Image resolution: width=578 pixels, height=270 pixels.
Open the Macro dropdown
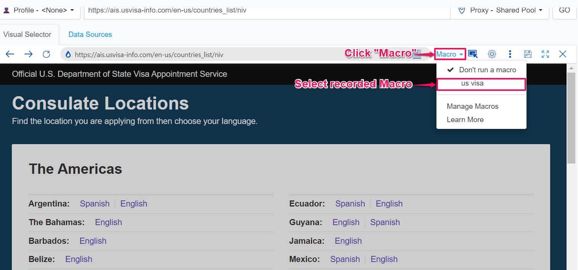[x=450, y=54]
